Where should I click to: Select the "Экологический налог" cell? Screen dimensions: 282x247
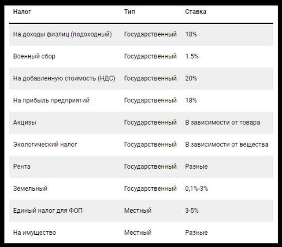pyautogui.click(x=45, y=144)
